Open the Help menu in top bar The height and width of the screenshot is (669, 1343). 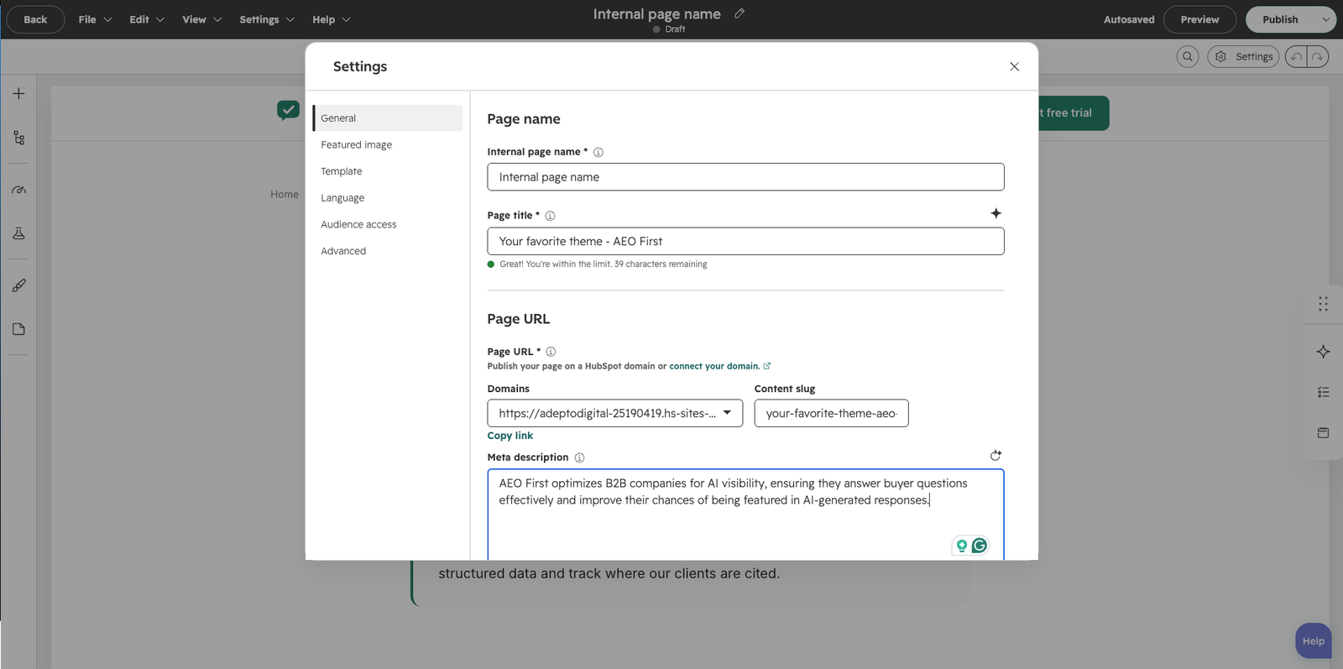(x=332, y=19)
